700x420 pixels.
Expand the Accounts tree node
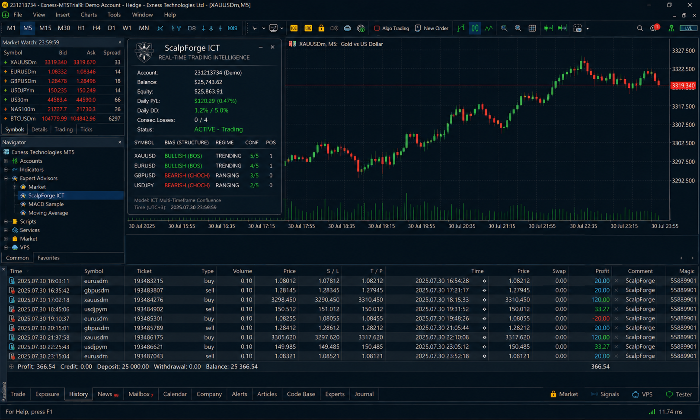pos(6,161)
